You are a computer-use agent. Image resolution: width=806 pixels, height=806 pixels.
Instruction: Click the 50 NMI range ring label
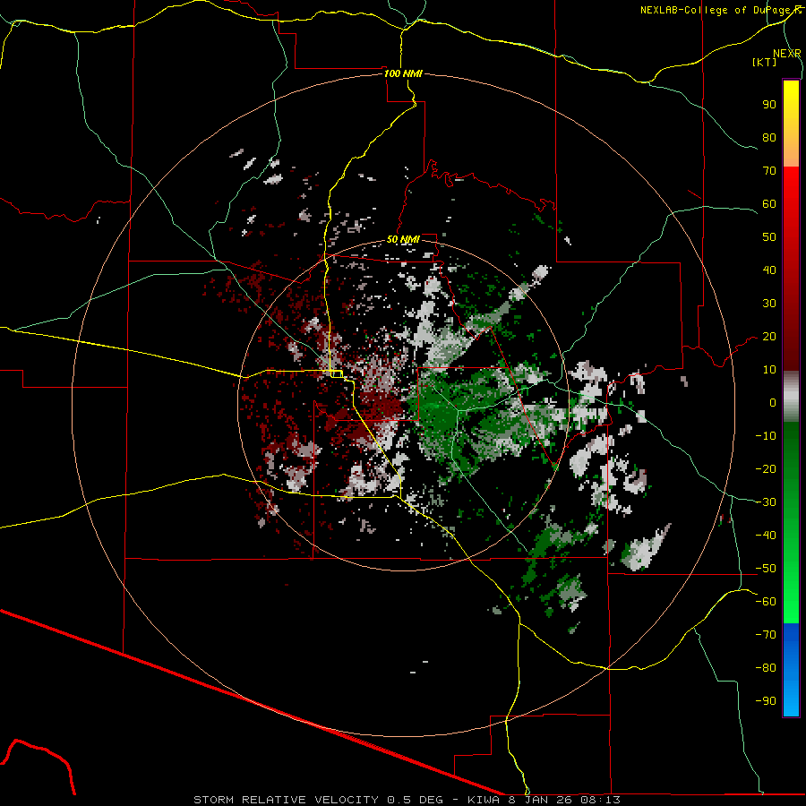403,239
